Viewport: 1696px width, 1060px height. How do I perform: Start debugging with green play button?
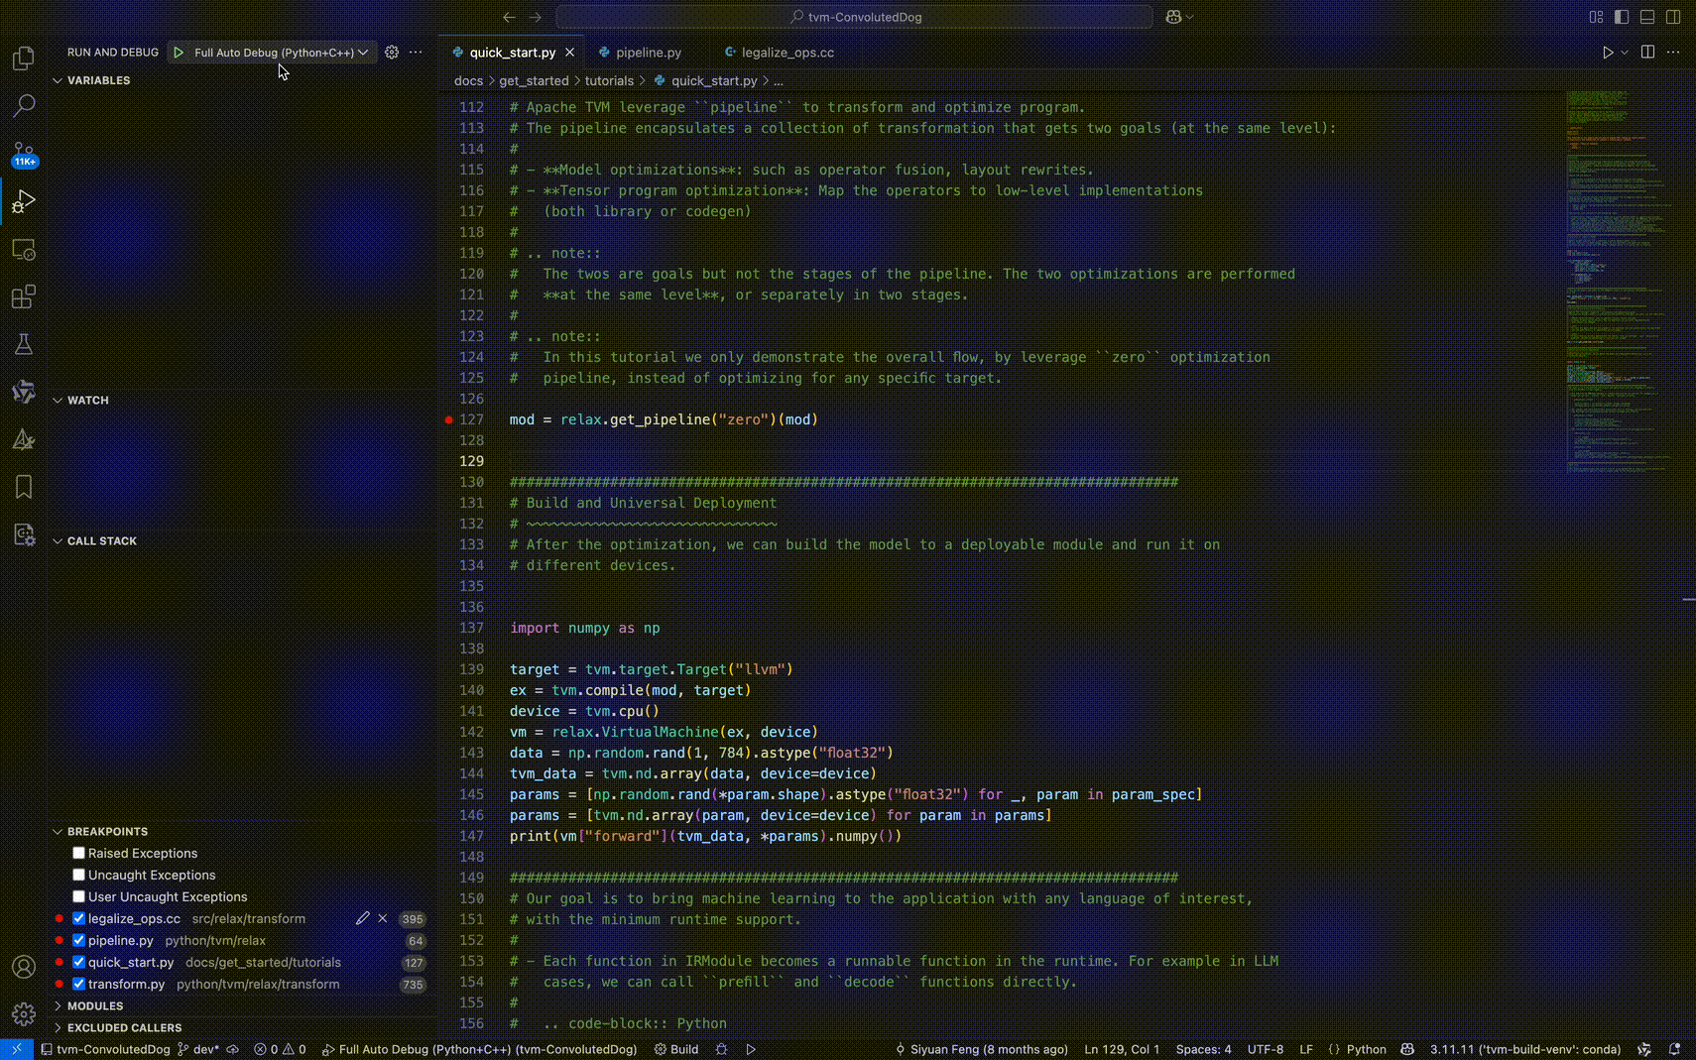click(x=179, y=53)
